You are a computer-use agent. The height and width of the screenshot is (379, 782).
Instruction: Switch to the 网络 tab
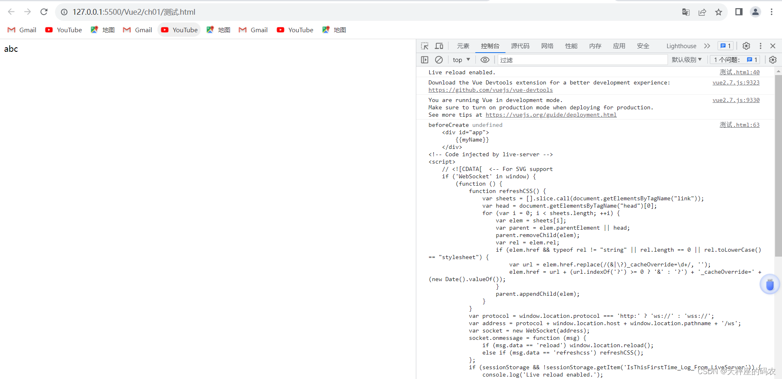[548, 46]
